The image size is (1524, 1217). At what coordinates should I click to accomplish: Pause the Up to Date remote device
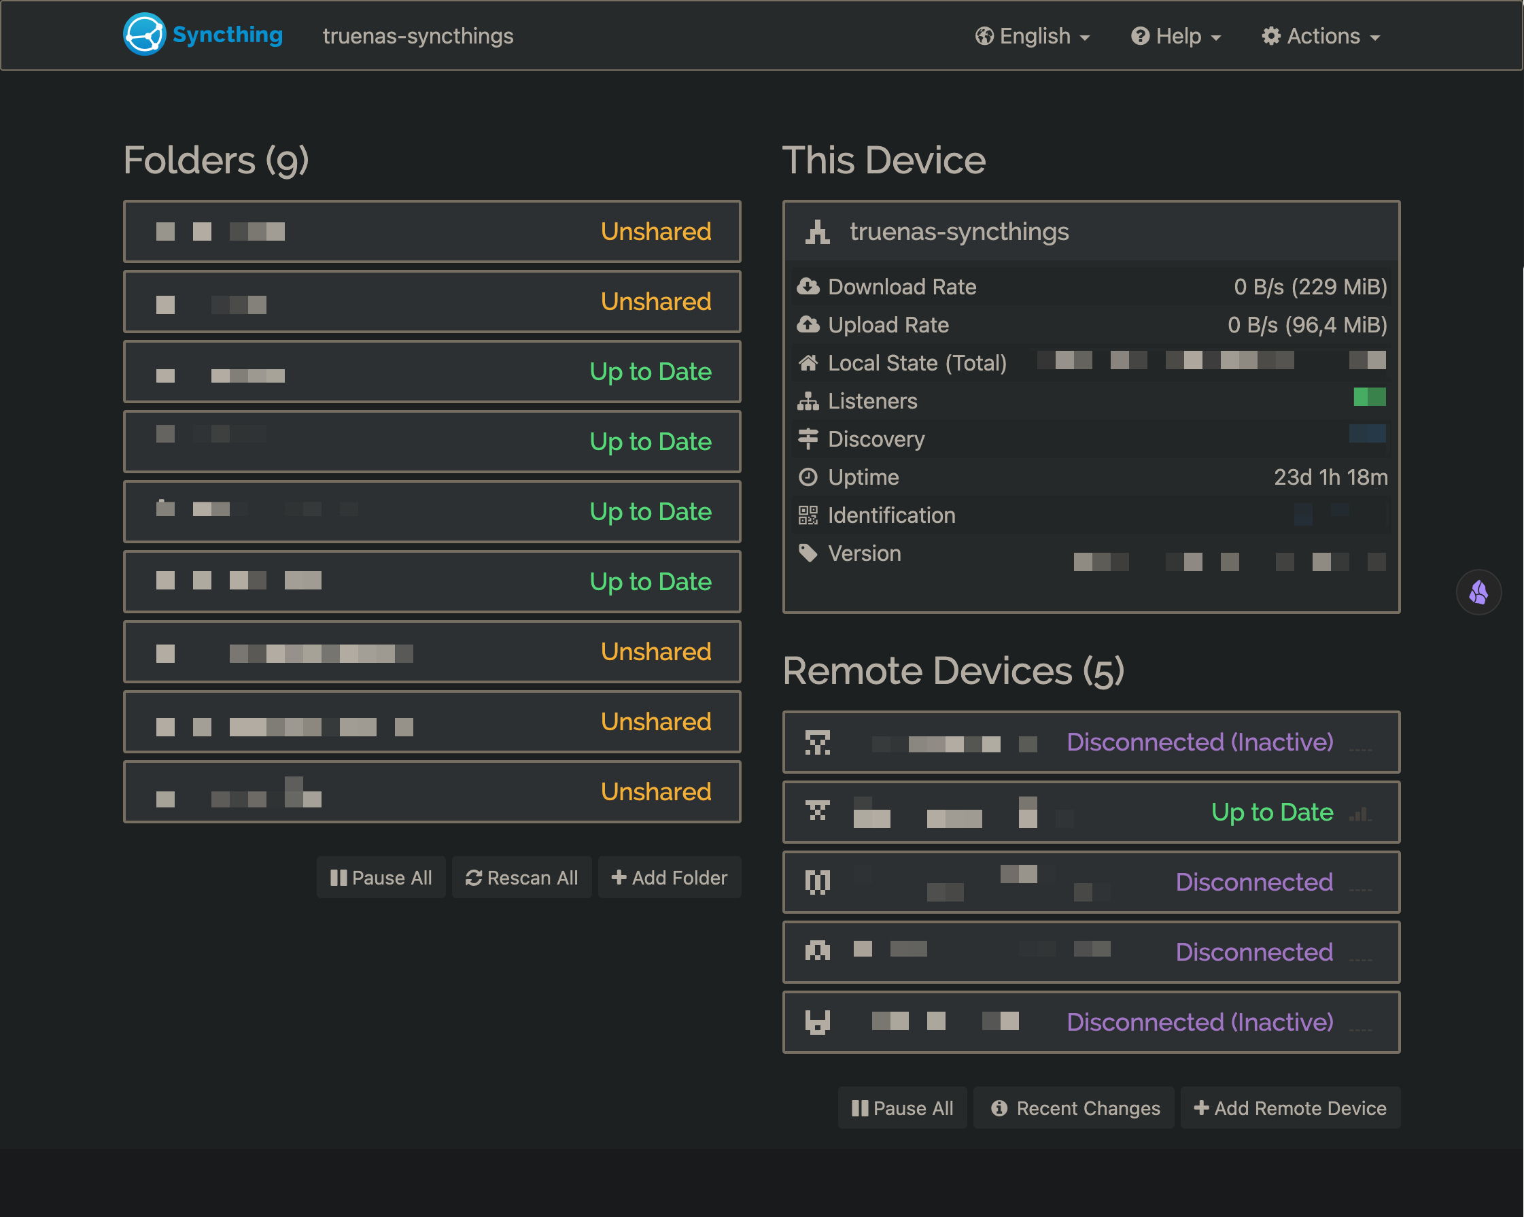[1092, 812]
